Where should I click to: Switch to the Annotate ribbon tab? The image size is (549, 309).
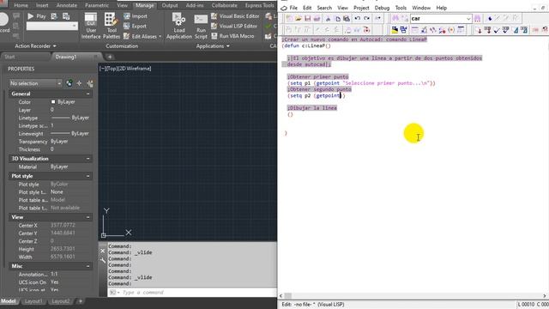[67, 5]
